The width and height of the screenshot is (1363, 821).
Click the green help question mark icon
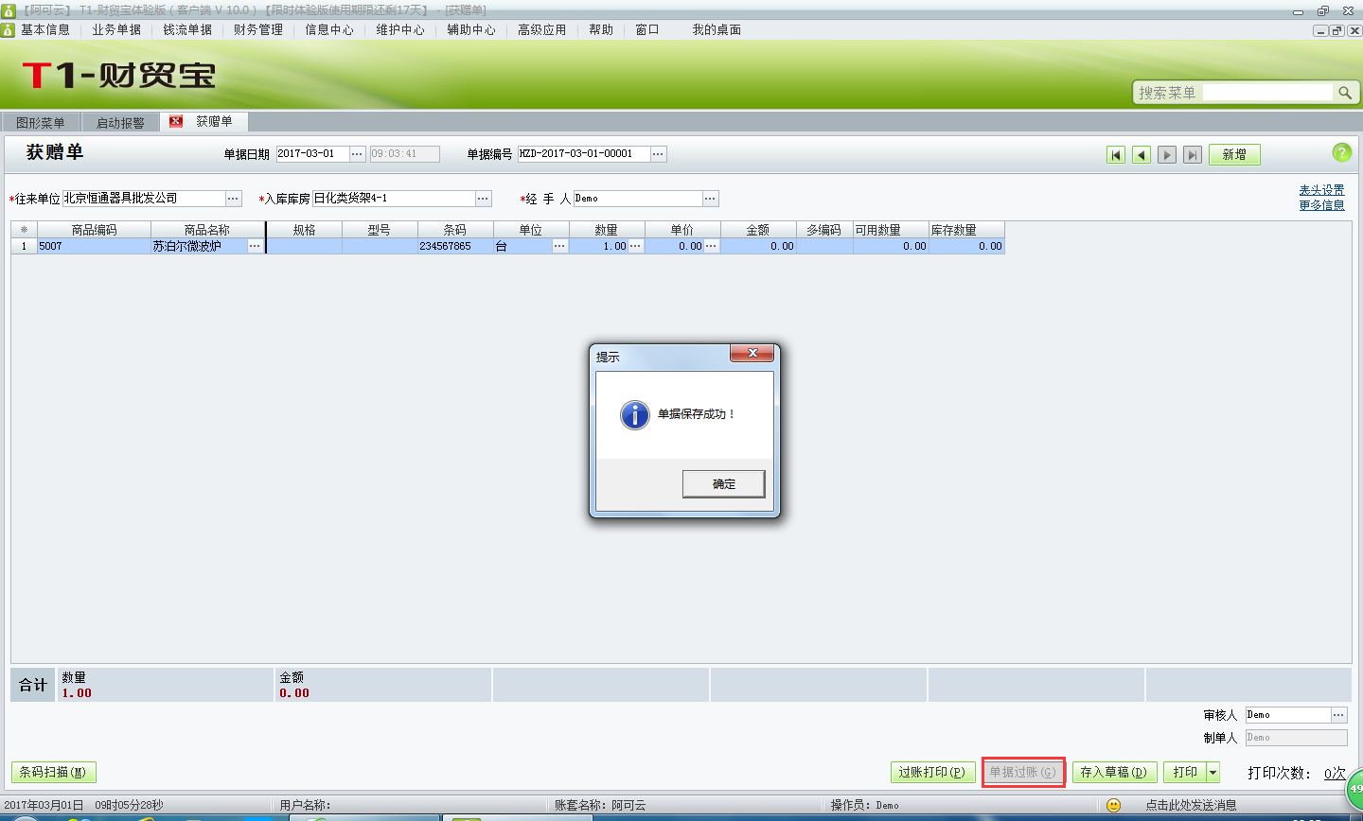click(1342, 152)
